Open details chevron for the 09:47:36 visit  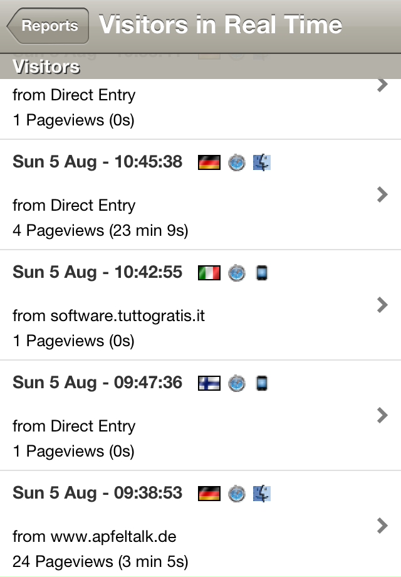[382, 415]
